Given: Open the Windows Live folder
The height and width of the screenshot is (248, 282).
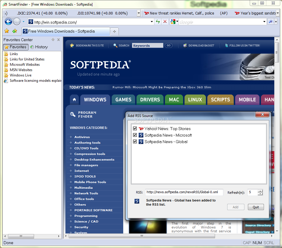Looking at the screenshot, I should coord(20,75).
